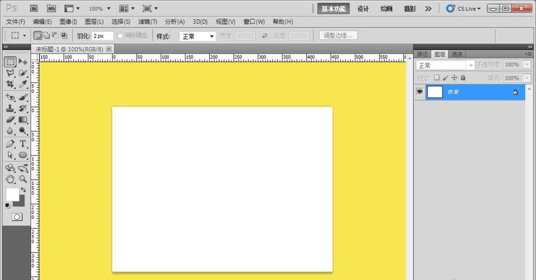
Task: Switch to the 路径 panel tab
Action: click(422, 54)
